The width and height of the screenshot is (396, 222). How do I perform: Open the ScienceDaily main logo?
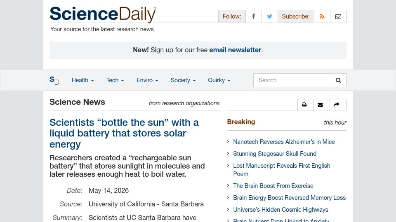(103, 14)
